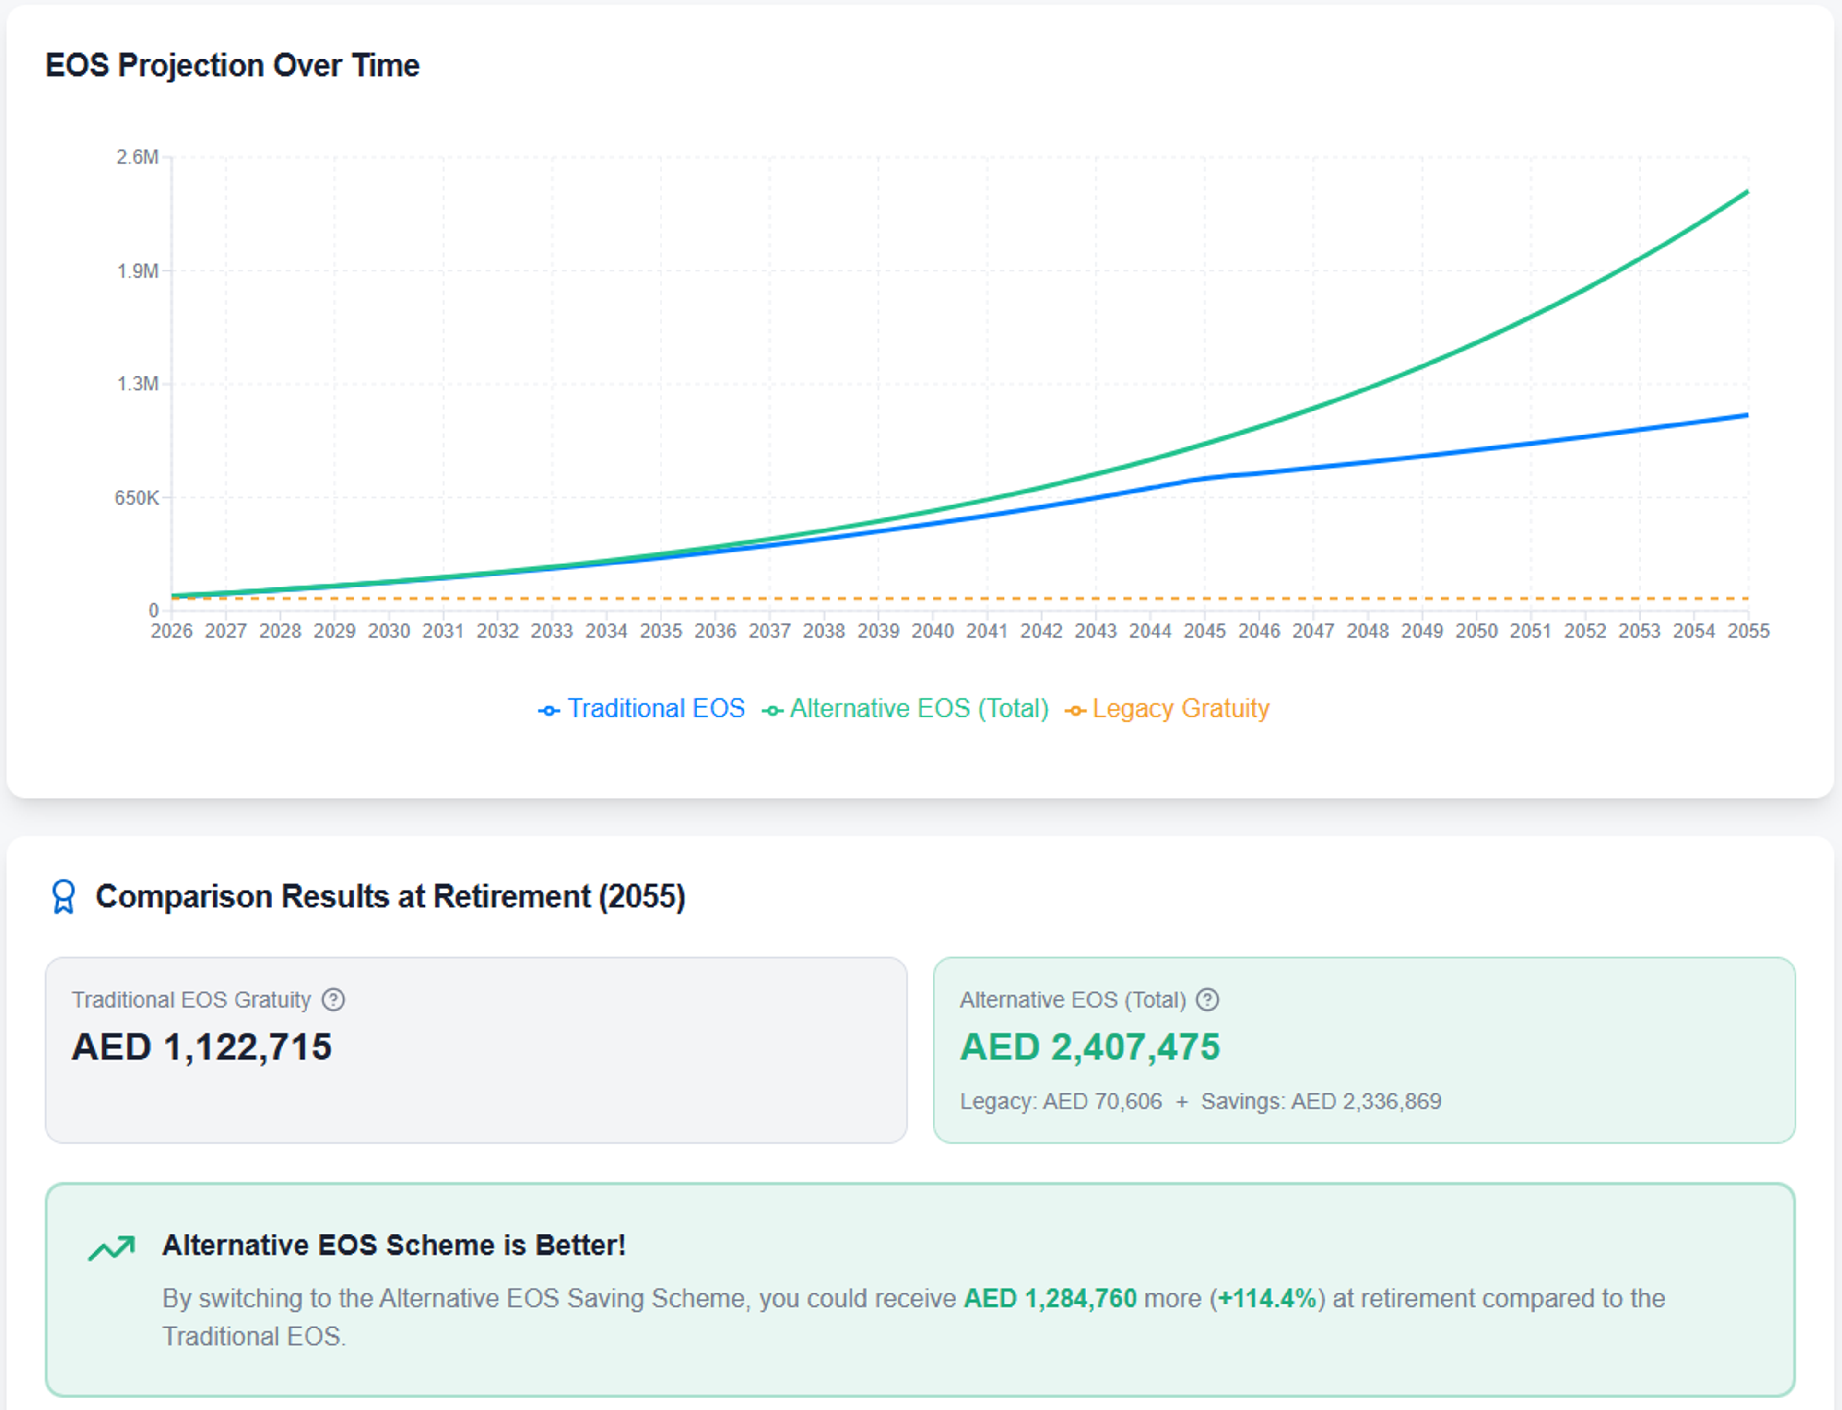Click the orange Legacy Gratuity legend marker

(1075, 711)
